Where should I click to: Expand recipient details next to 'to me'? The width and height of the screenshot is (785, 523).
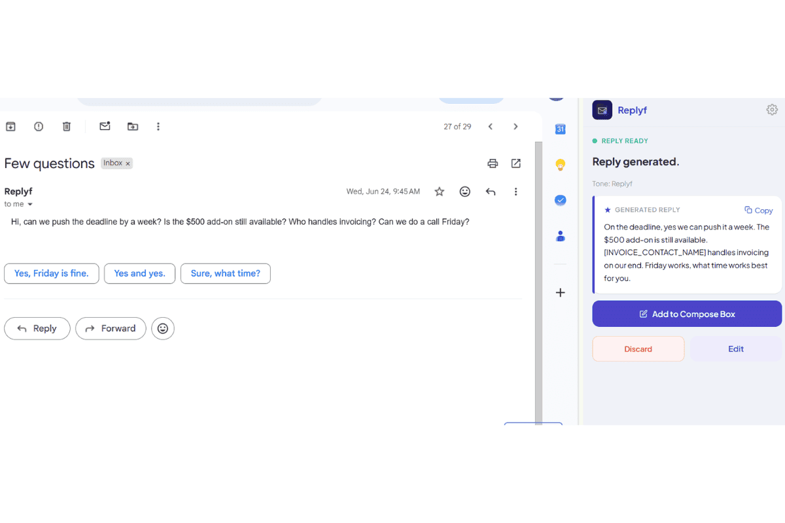click(x=30, y=205)
